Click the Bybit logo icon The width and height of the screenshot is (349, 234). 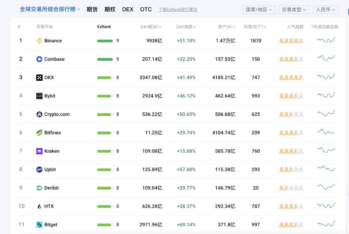click(x=39, y=96)
